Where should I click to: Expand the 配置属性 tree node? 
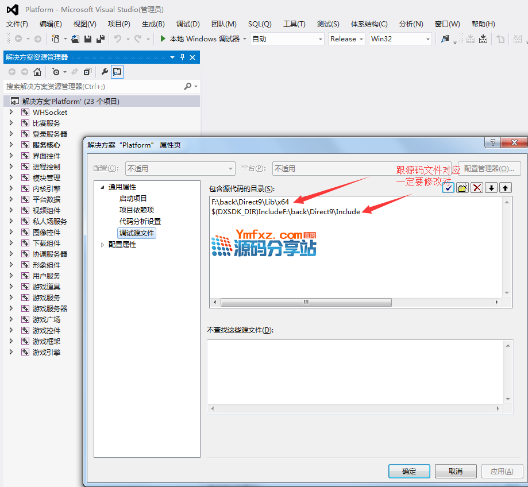[x=103, y=245]
